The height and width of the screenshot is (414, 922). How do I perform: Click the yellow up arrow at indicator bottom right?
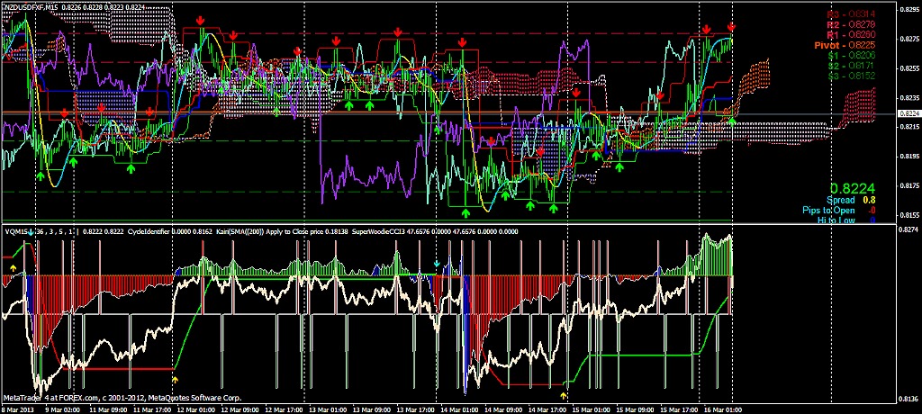[x=565, y=394]
